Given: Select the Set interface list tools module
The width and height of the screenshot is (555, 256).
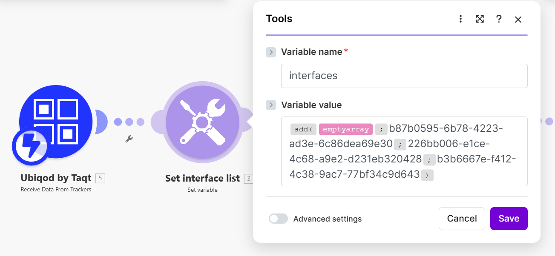Looking at the screenshot, I should [x=202, y=122].
